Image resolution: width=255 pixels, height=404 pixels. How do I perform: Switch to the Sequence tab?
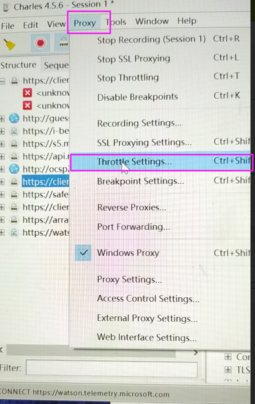(56, 66)
